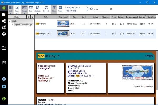The width and height of the screenshot is (158, 105).
Task: Click the Thumbnail column header
Action: coord(63,17)
